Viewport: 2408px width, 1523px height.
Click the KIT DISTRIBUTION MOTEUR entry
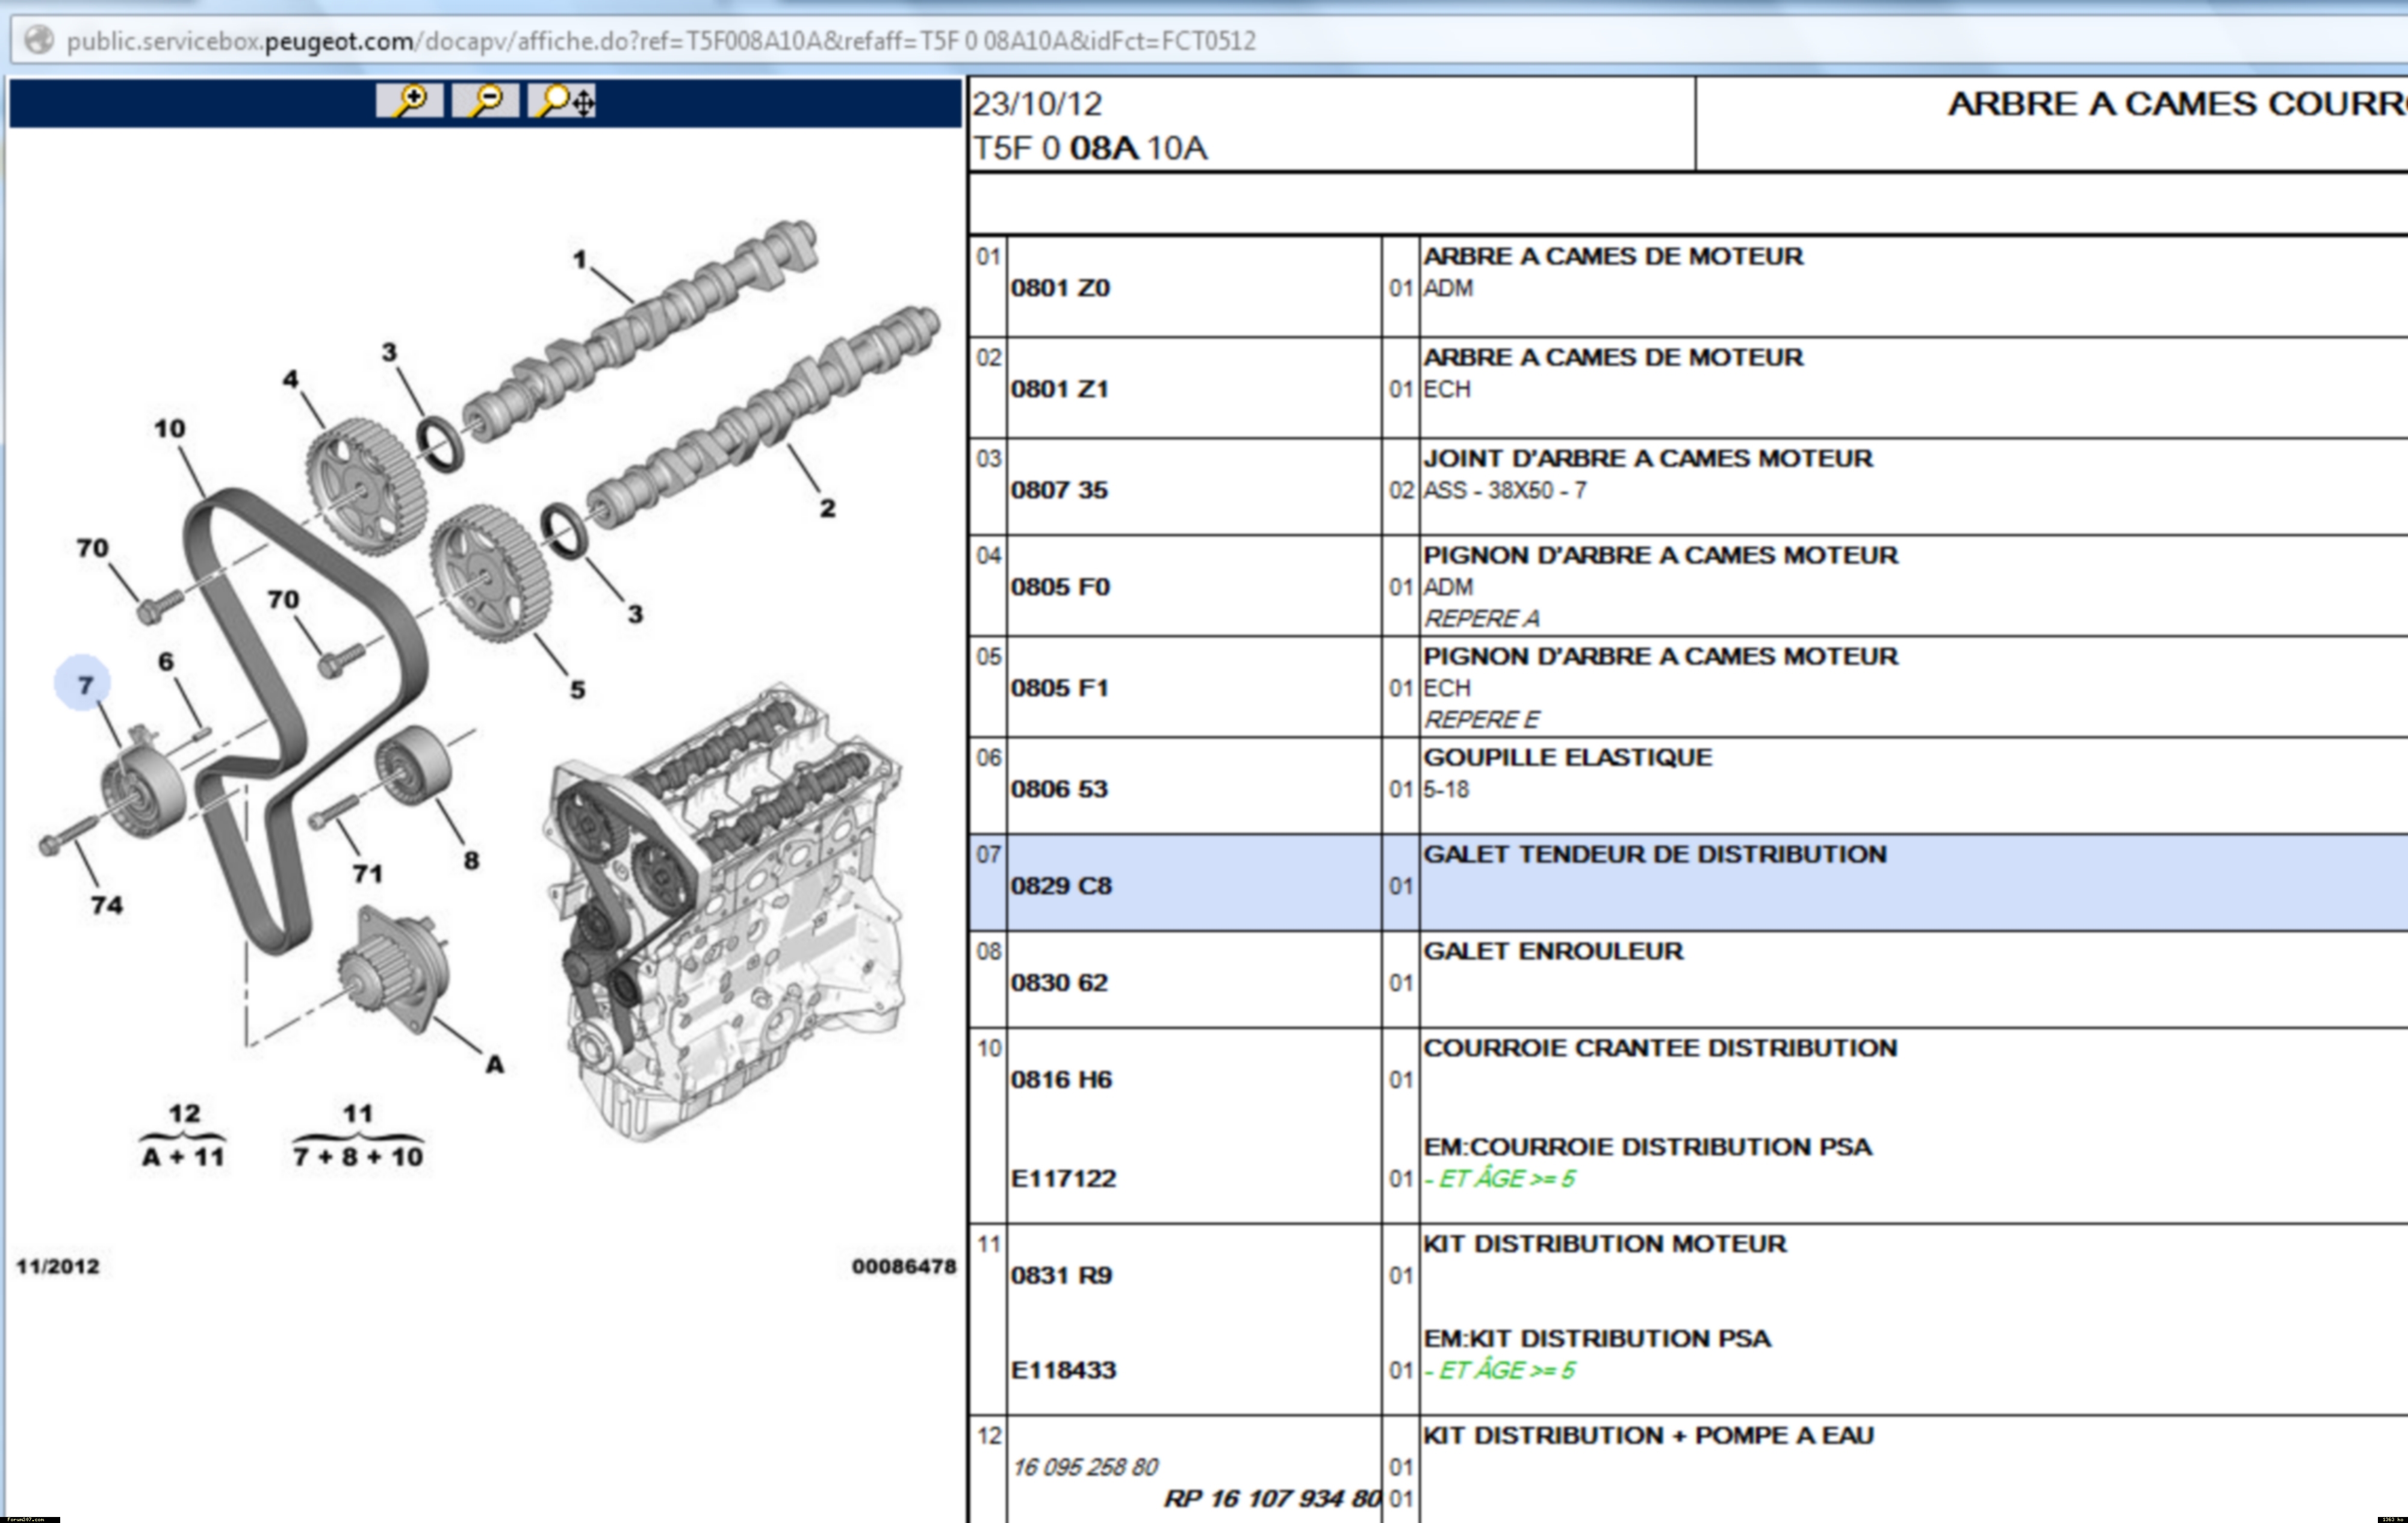(x=1604, y=1244)
